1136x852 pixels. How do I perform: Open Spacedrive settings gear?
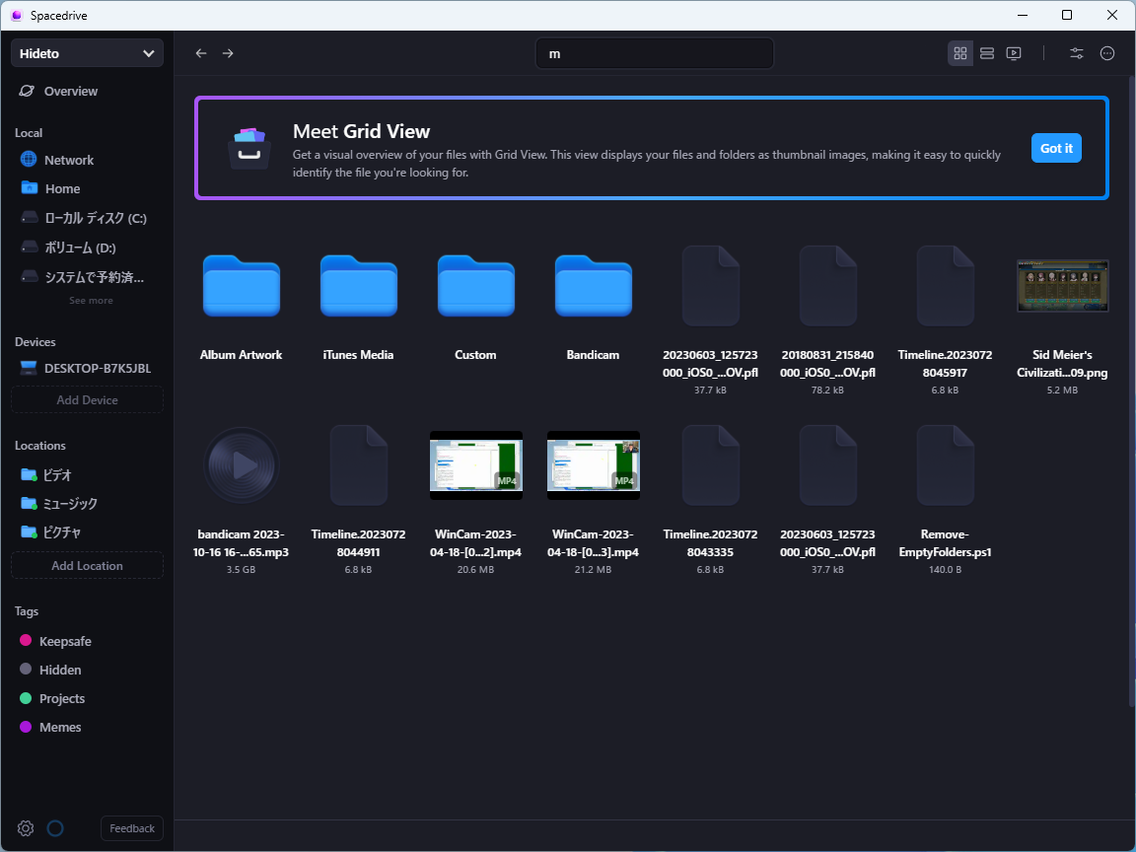coord(25,828)
